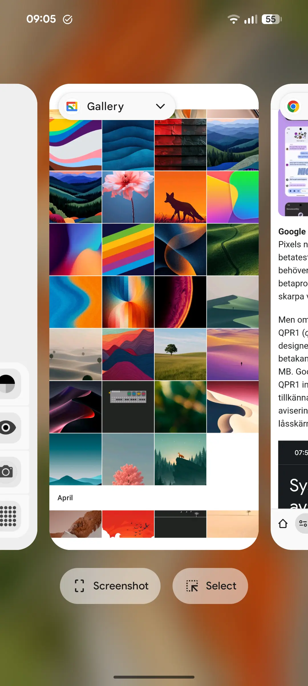Open the Gallery app icon menu
The image size is (308, 686).
tap(72, 106)
